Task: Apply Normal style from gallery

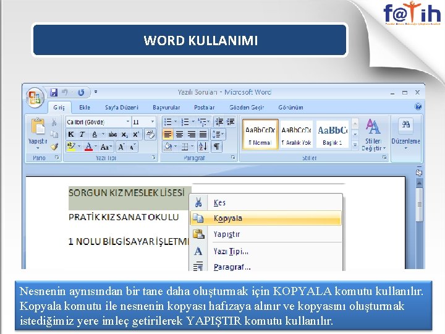Action: point(260,134)
